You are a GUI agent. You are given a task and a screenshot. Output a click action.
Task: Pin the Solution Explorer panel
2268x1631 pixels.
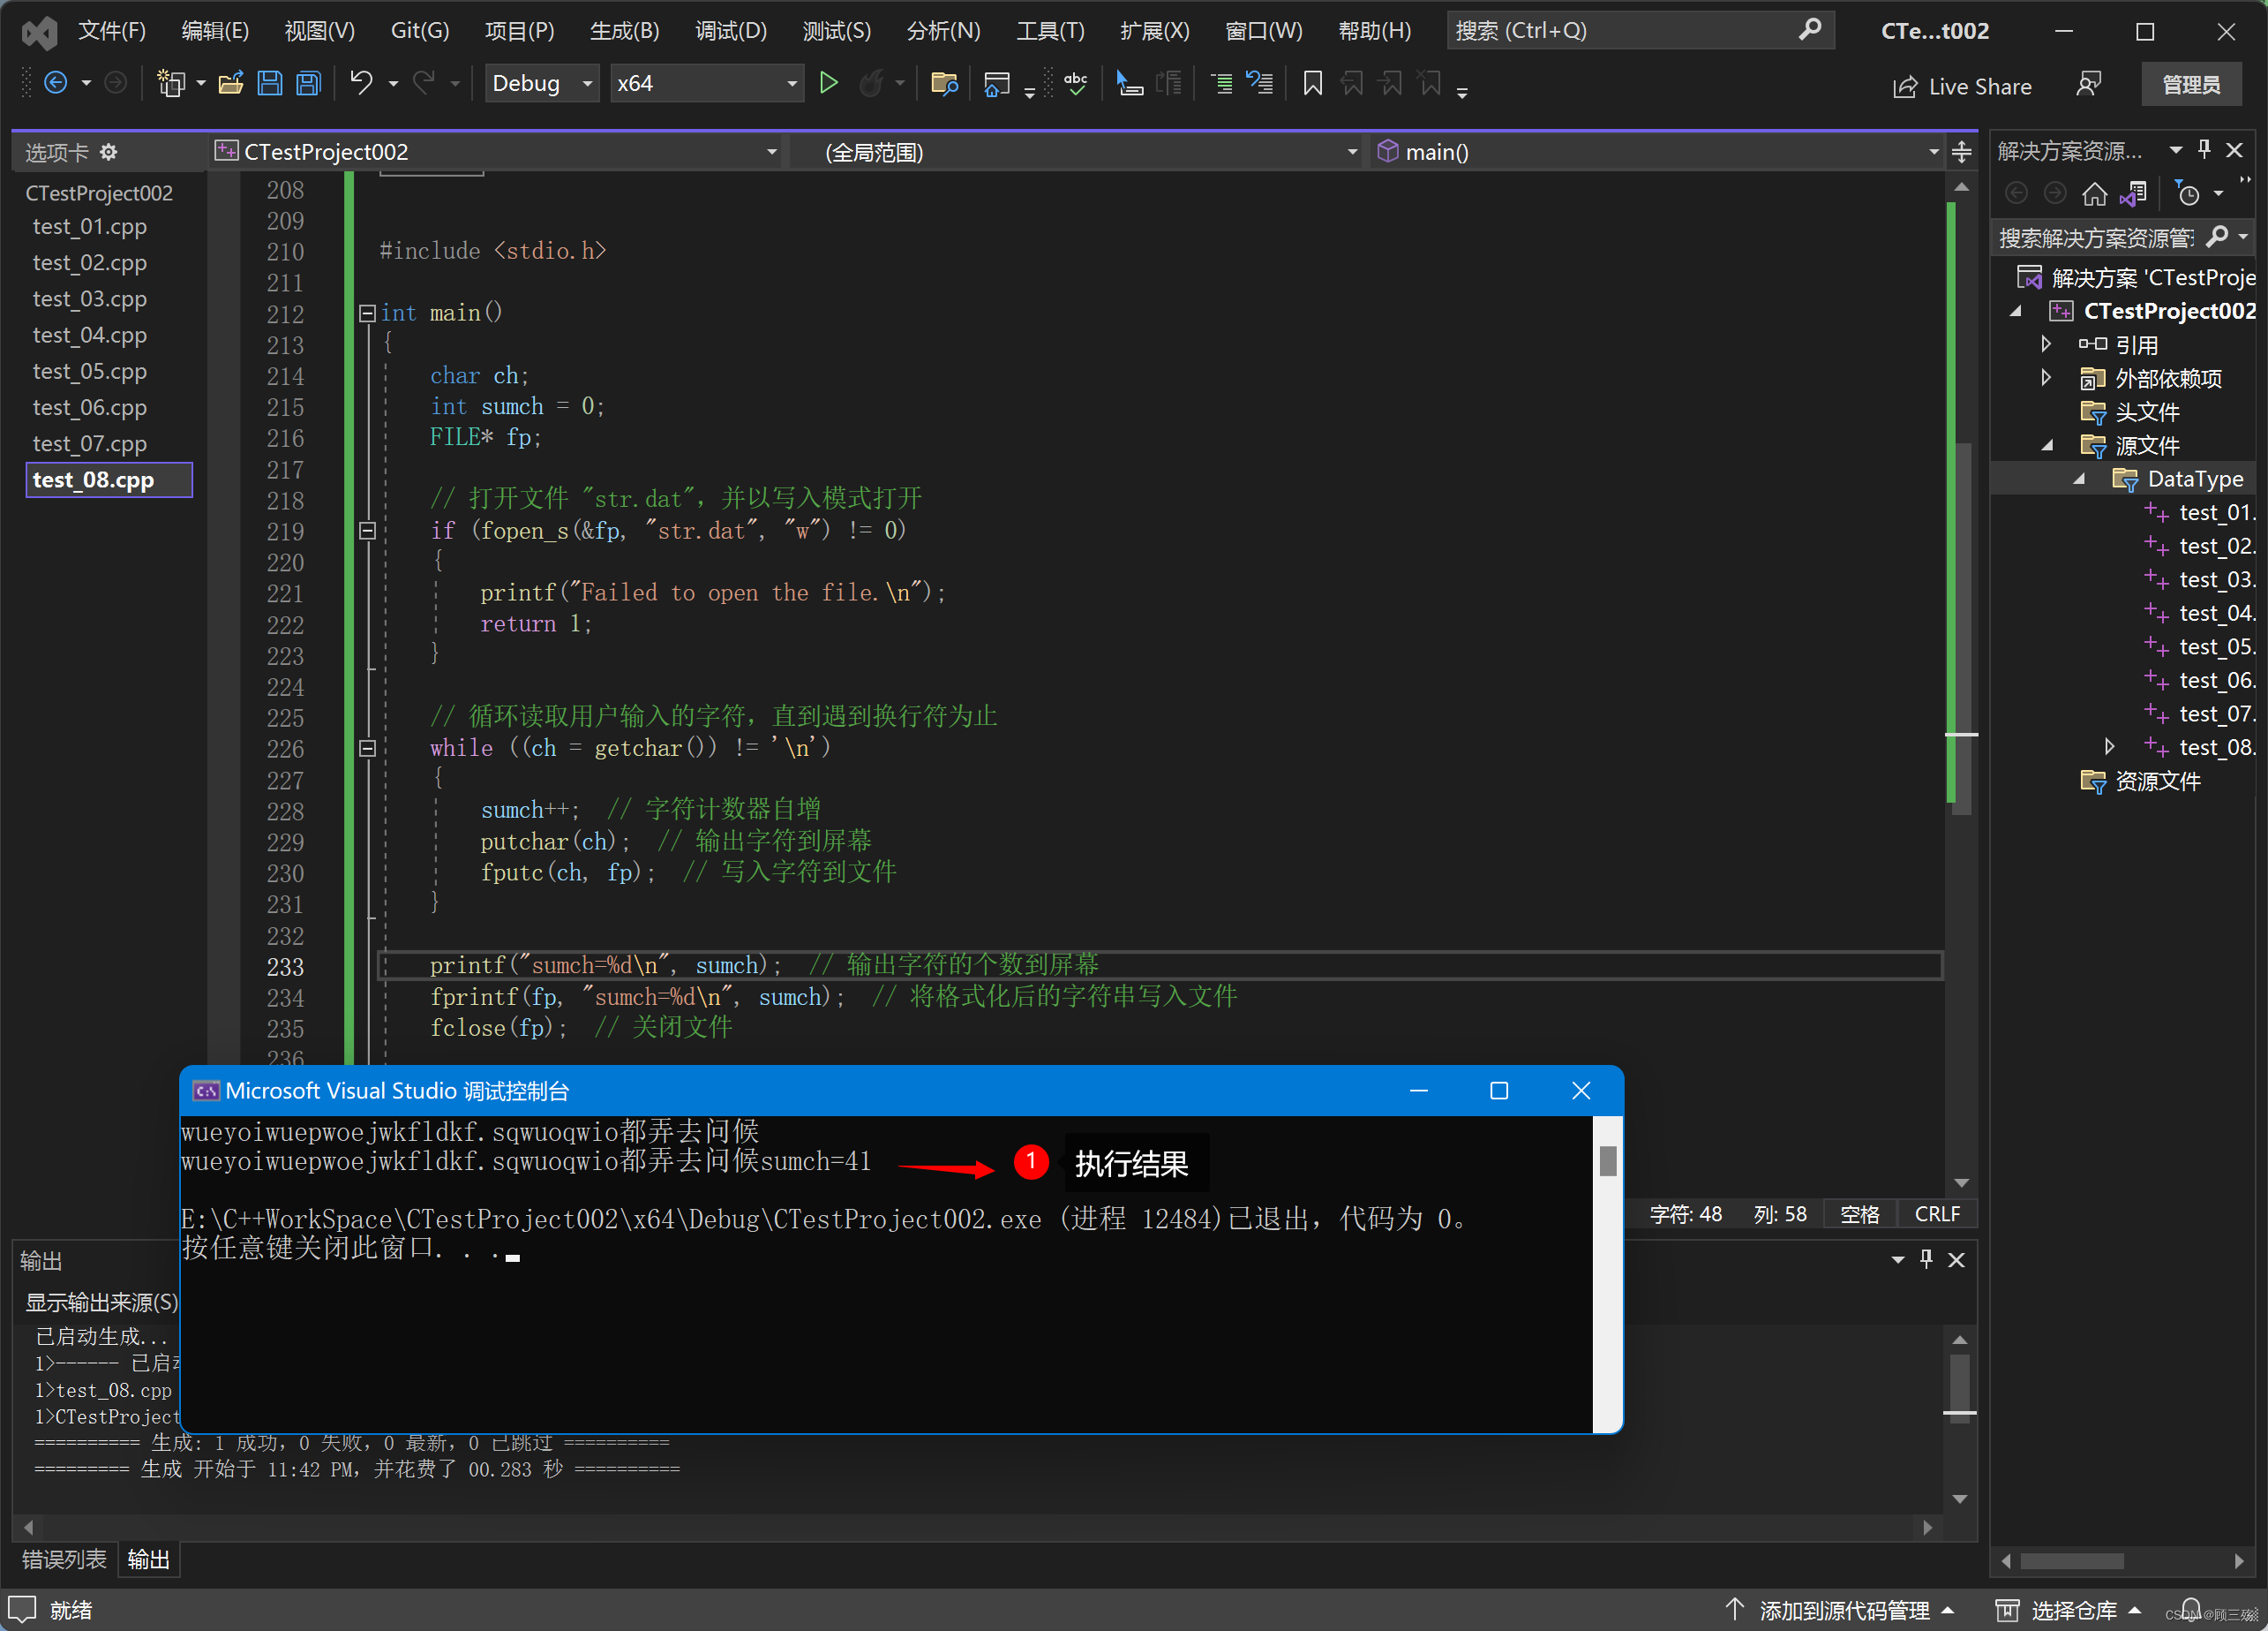2204,150
